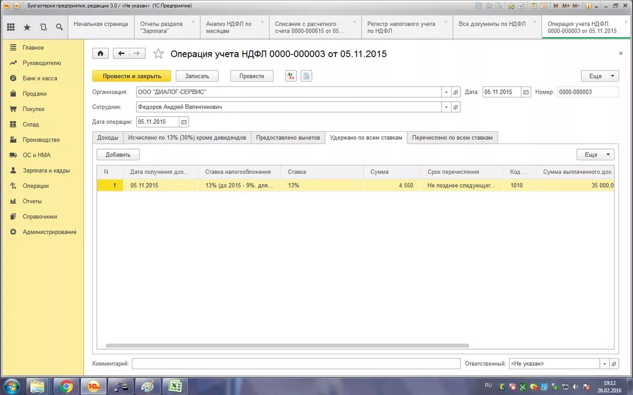
Task: Open the table Еще menu
Action: [596, 154]
